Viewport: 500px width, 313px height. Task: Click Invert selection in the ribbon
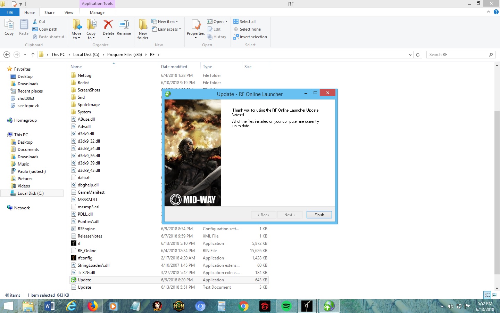pos(250,37)
